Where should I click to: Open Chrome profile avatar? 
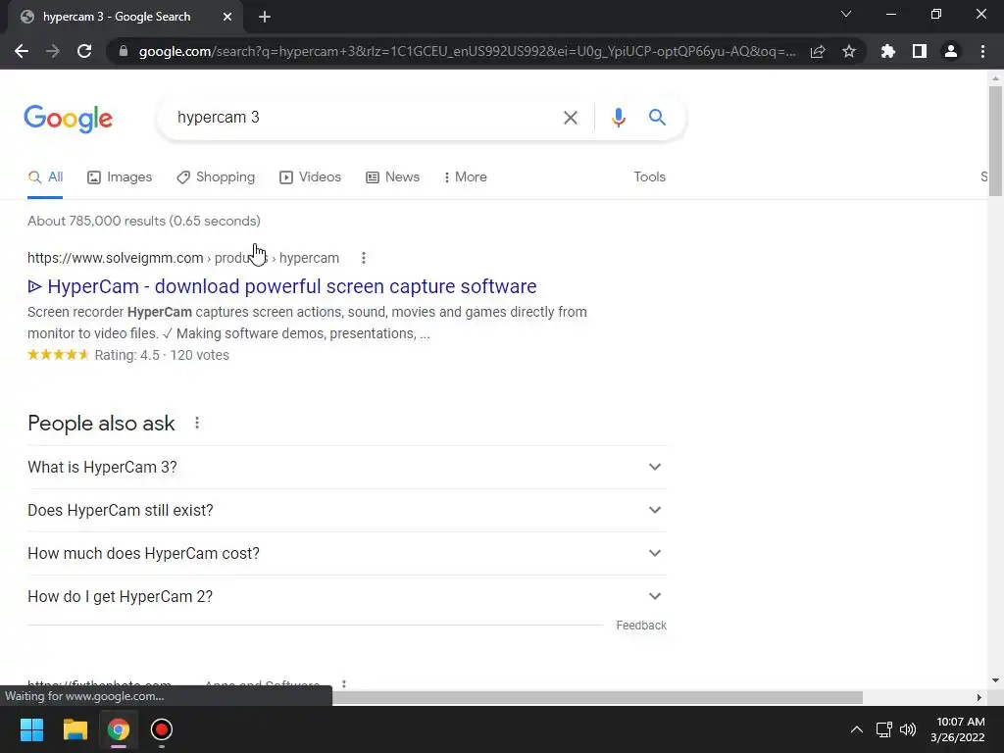(951, 51)
